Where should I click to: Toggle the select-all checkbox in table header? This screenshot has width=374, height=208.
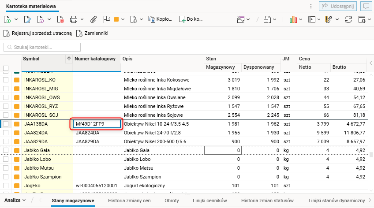[6, 68]
